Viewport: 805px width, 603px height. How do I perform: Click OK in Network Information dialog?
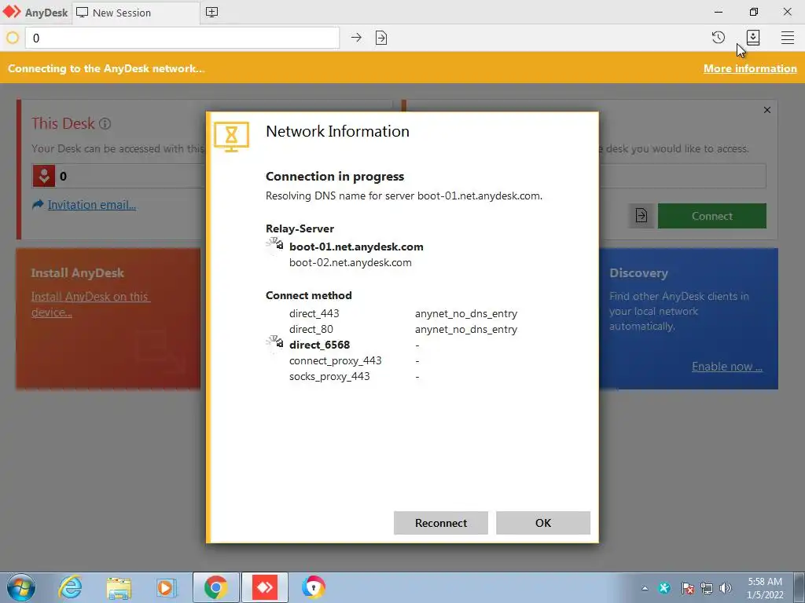pos(542,522)
